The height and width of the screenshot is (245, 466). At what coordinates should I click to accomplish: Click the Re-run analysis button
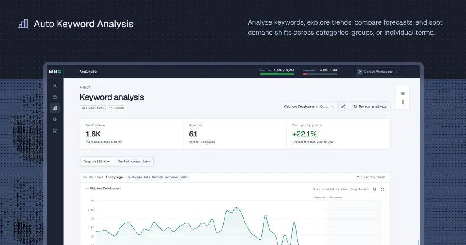coord(370,106)
